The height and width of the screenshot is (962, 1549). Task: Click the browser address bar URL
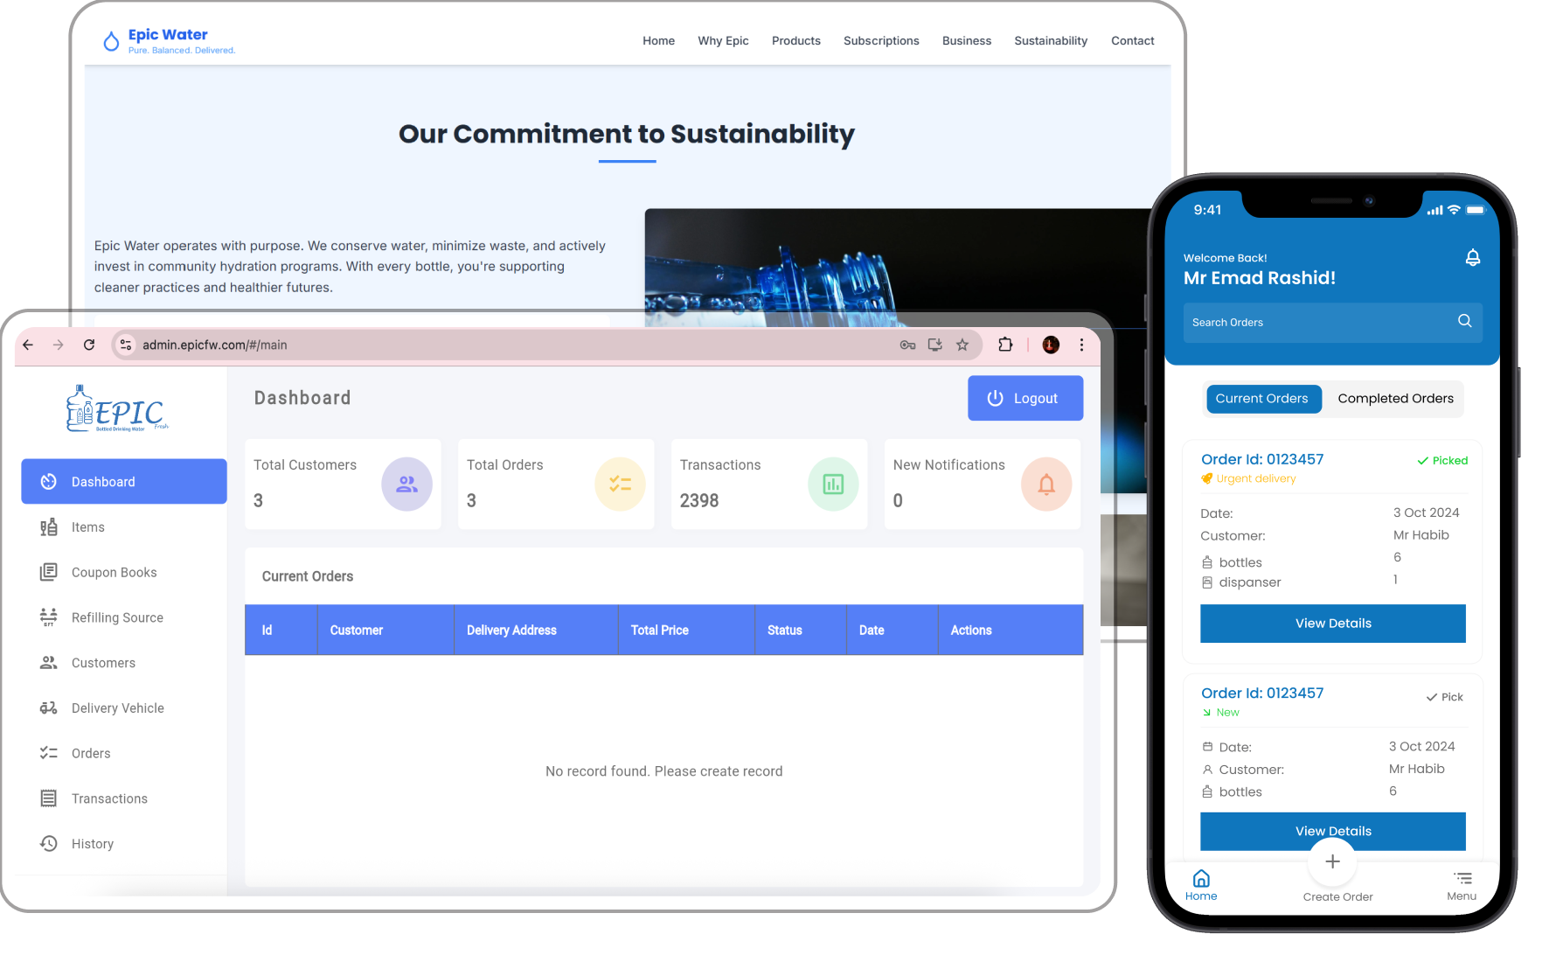point(215,345)
